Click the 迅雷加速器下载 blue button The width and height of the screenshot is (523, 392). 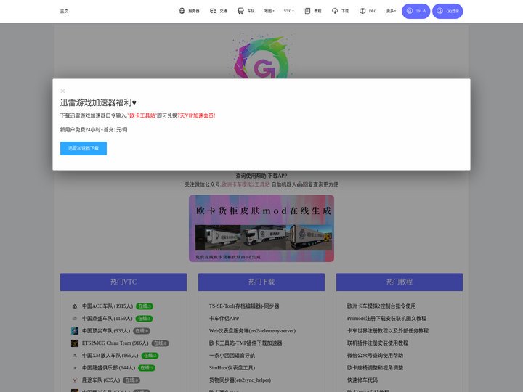click(x=84, y=148)
